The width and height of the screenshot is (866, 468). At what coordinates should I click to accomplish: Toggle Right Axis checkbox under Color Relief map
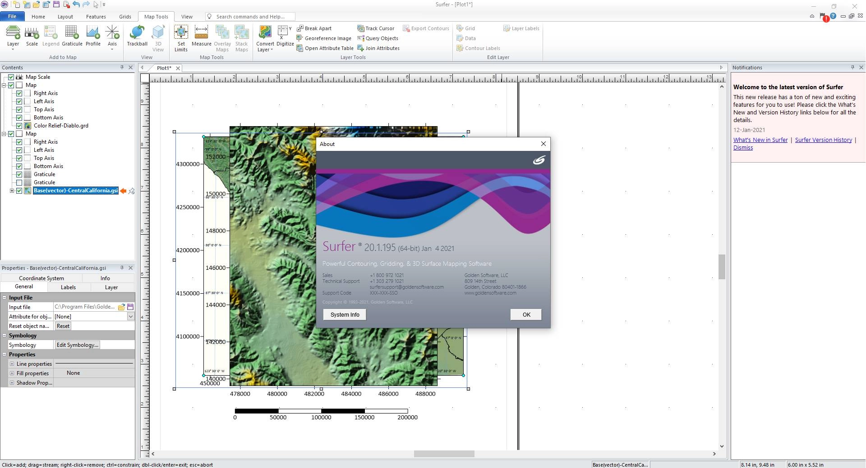(19, 93)
